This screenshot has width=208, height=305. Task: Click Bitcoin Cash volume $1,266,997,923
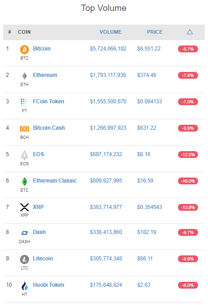click(x=108, y=128)
